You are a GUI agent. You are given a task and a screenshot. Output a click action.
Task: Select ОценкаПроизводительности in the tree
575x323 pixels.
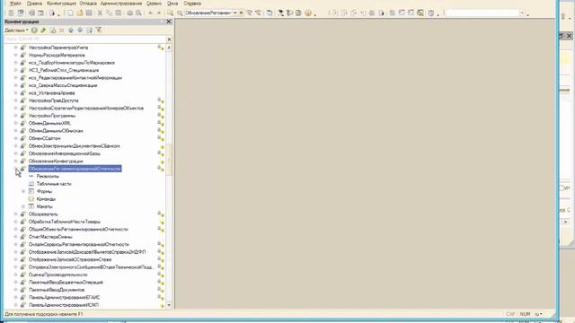coord(57,275)
